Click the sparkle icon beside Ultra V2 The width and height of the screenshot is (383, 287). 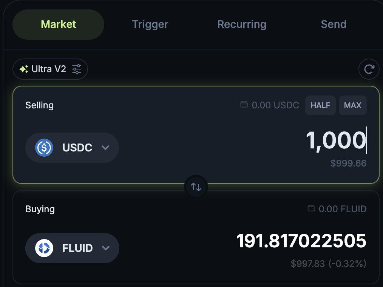coord(24,69)
